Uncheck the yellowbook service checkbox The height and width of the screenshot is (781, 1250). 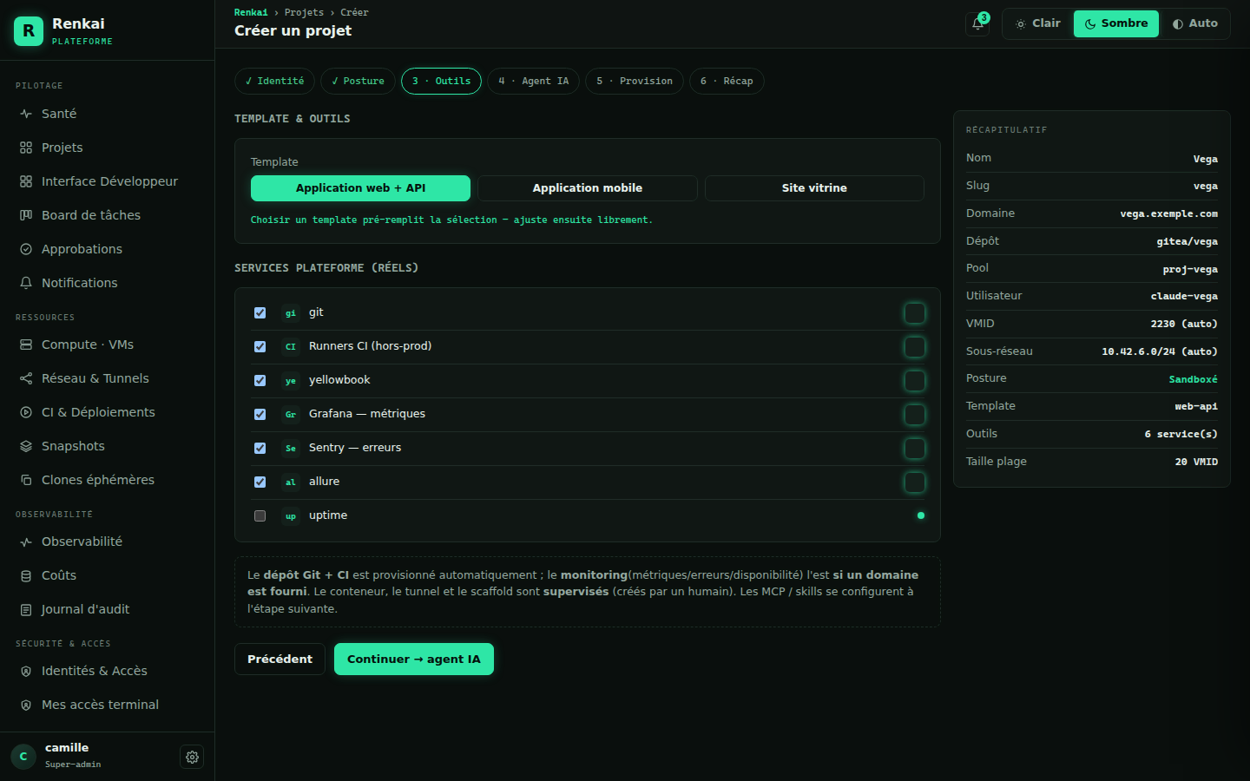[x=260, y=380]
